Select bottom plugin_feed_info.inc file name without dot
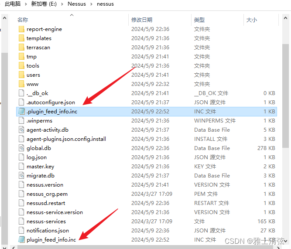This screenshot has width=291, height=249. [x=51, y=239]
